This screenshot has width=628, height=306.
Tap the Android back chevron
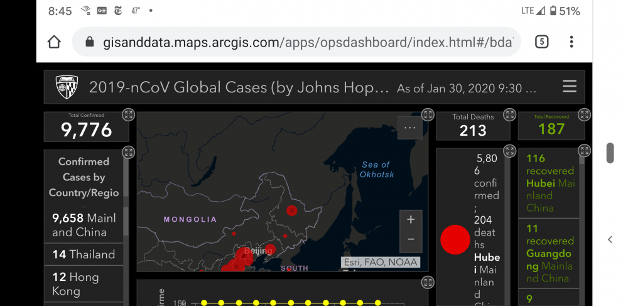[x=610, y=239]
